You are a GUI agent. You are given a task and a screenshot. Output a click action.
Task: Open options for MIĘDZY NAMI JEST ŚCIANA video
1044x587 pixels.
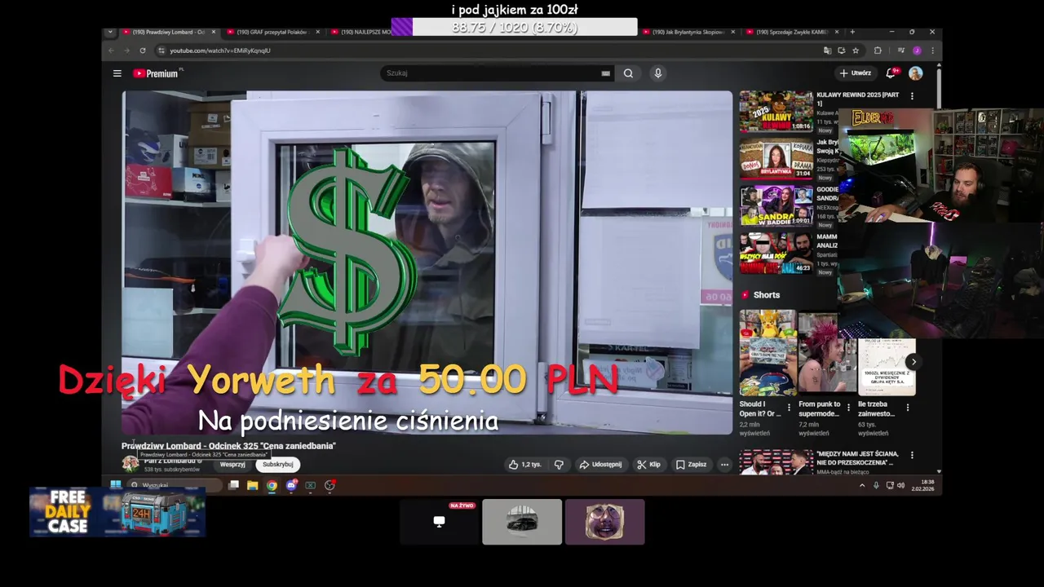point(912,455)
